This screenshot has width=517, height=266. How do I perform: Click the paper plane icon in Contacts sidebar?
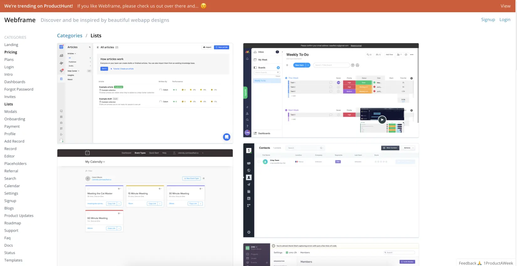[249, 184]
